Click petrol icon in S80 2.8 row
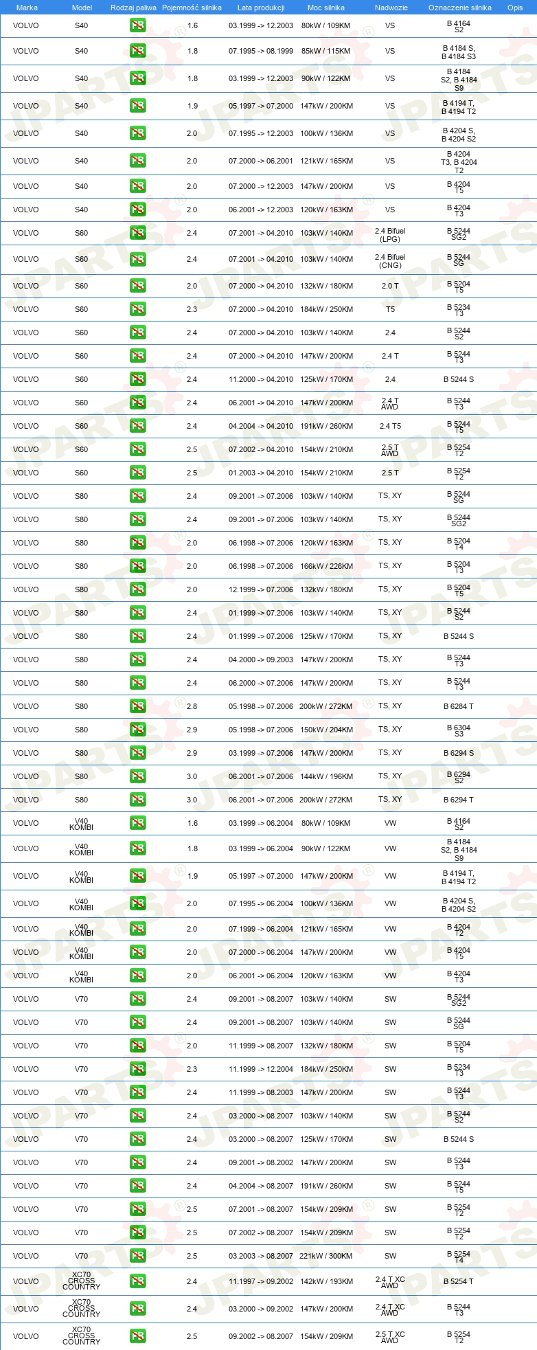 point(137,706)
